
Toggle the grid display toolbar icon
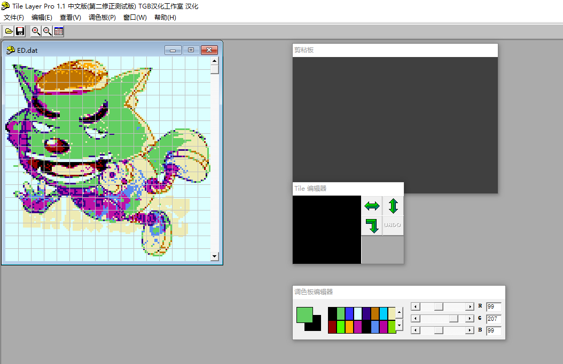[x=59, y=31]
